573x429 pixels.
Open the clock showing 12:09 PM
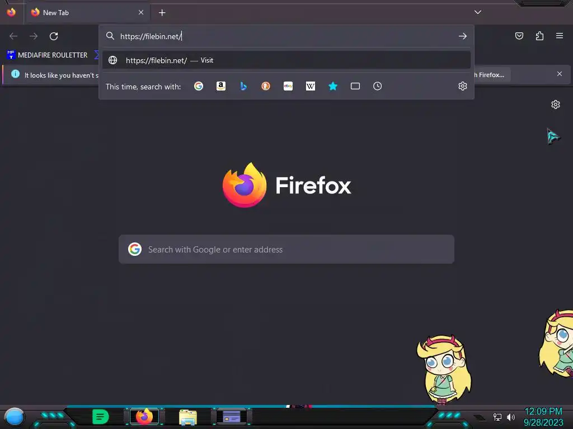pos(543,417)
